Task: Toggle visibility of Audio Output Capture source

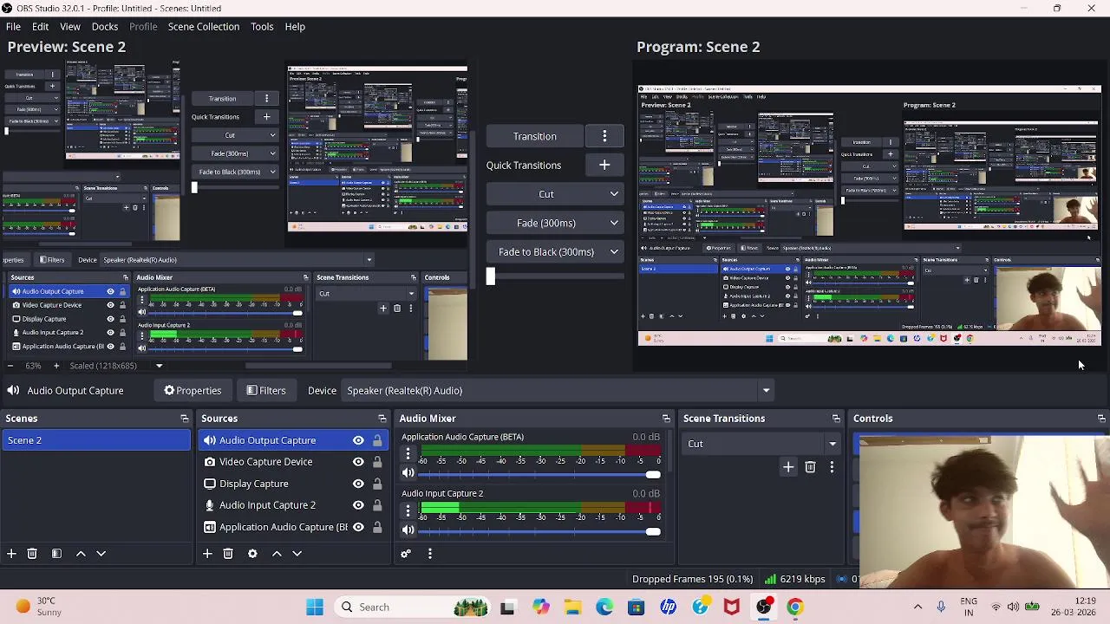Action: point(358,440)
